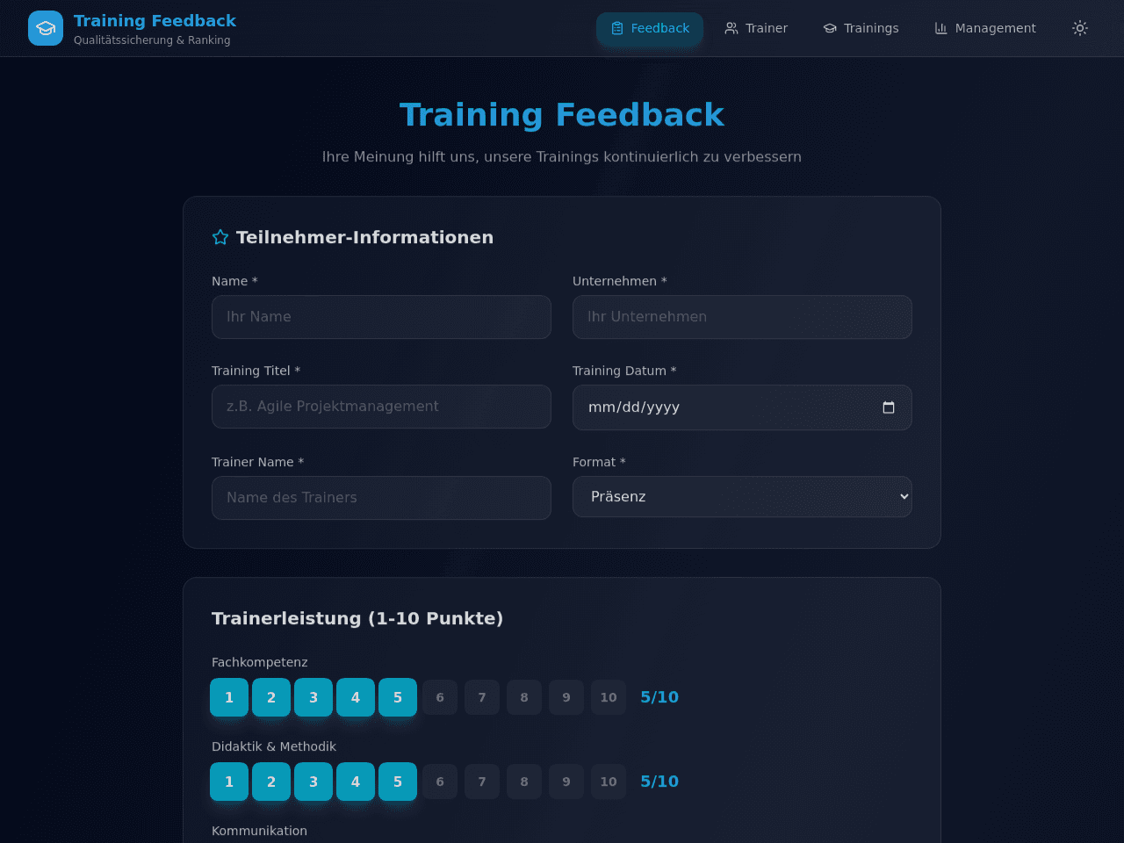Pick 9 for Didaktik & Methodik

click(x=566, y=782)
